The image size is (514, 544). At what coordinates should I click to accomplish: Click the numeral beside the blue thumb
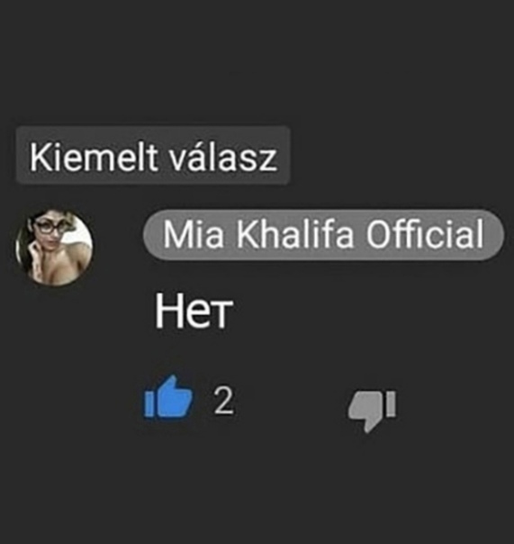pos(224,401)
